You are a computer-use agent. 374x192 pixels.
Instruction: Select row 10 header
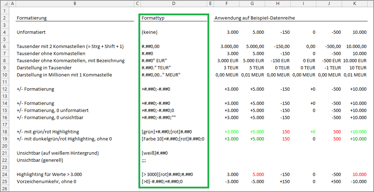5,75
